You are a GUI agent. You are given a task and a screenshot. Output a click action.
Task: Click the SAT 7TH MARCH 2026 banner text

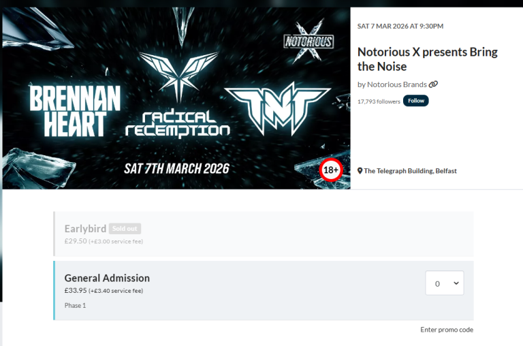176,168
